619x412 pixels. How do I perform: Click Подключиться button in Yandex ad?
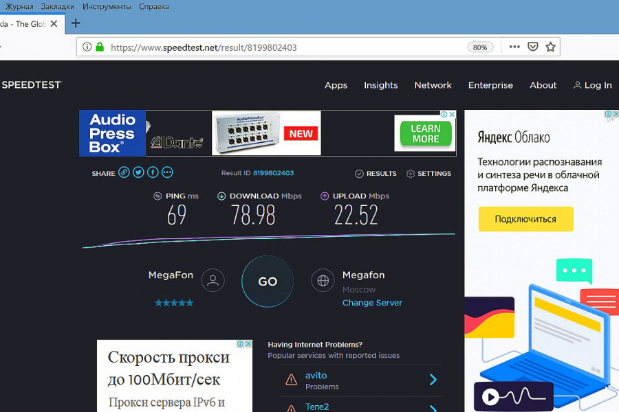click(x=526, y=219)
